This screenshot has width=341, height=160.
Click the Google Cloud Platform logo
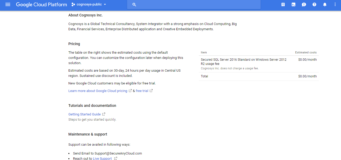(41, 4)
